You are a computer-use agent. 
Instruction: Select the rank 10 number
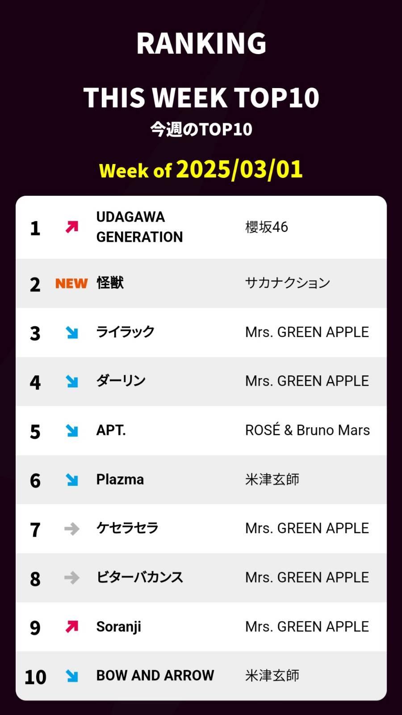35,677
